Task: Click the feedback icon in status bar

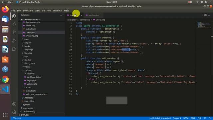Action: pyautogui.click(x=205, y=118)
